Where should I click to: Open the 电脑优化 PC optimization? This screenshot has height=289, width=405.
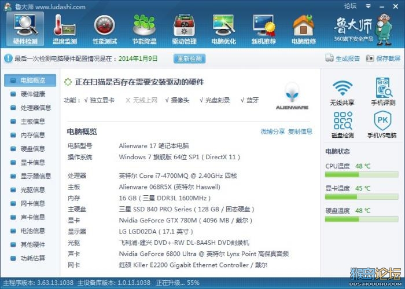224,29
